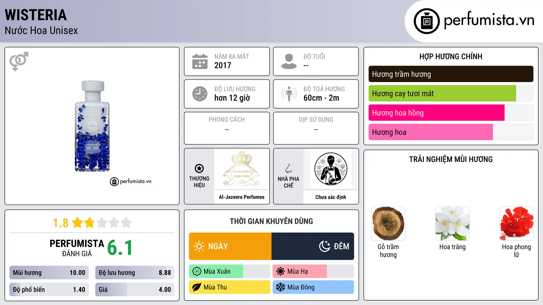Click the Độ phổ biến score bar
The height and width of the screenshot is (305, 543).
click(x=49, y=290)
